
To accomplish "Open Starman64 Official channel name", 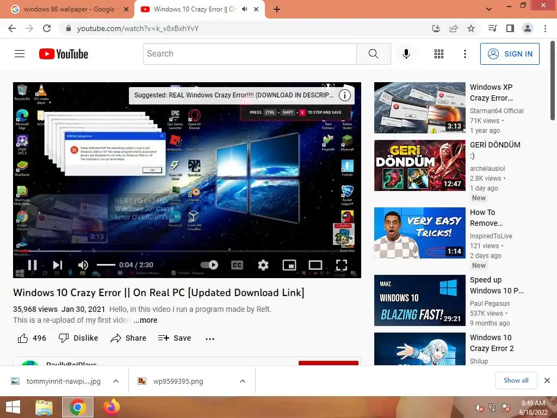I will coord(497,111).
